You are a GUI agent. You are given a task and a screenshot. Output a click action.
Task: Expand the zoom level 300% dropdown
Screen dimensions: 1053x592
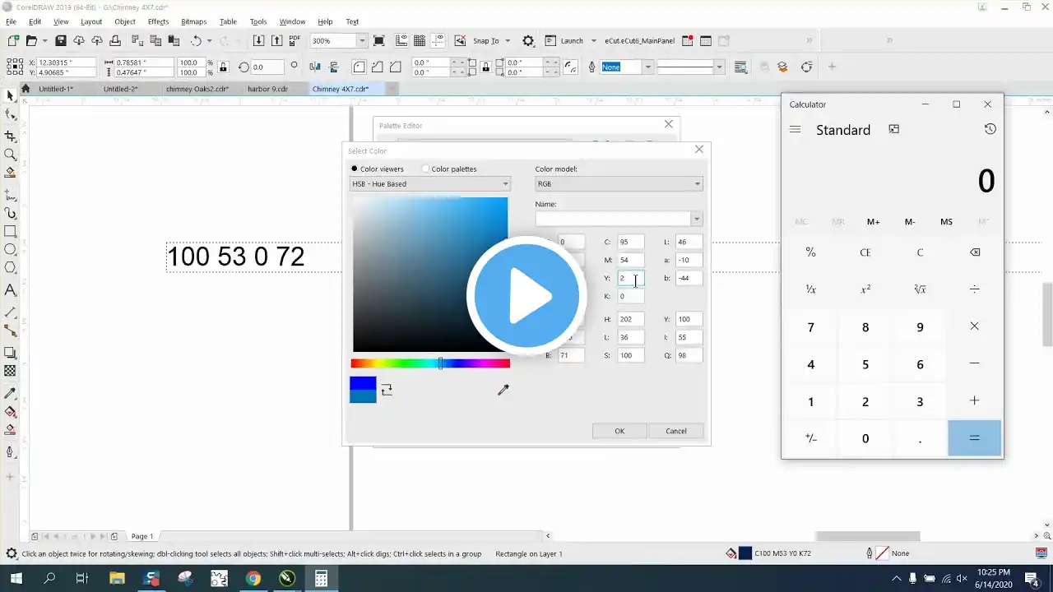[361, 41]
